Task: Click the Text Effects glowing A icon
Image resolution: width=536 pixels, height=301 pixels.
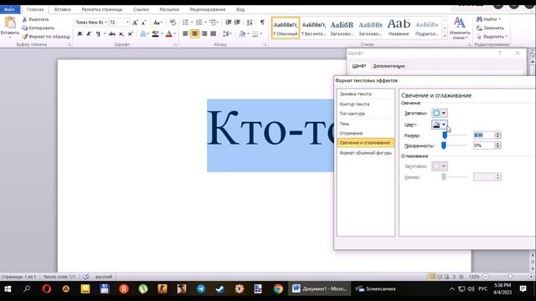Action: point(143,33)
